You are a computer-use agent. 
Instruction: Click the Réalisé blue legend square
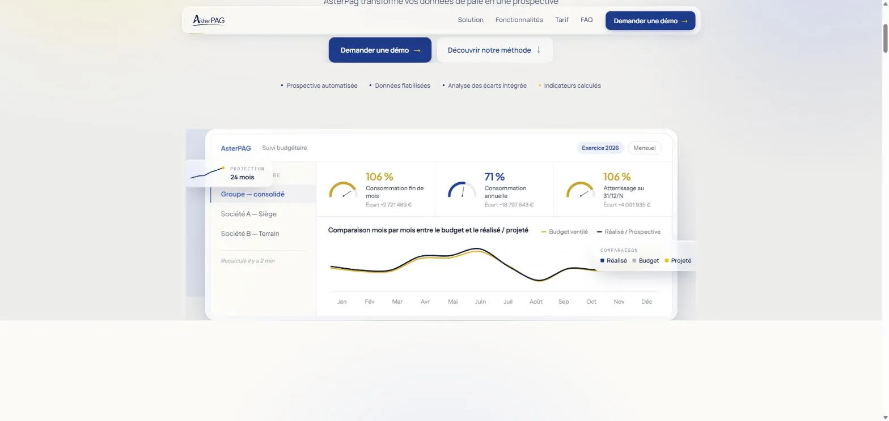coord(602,261)
